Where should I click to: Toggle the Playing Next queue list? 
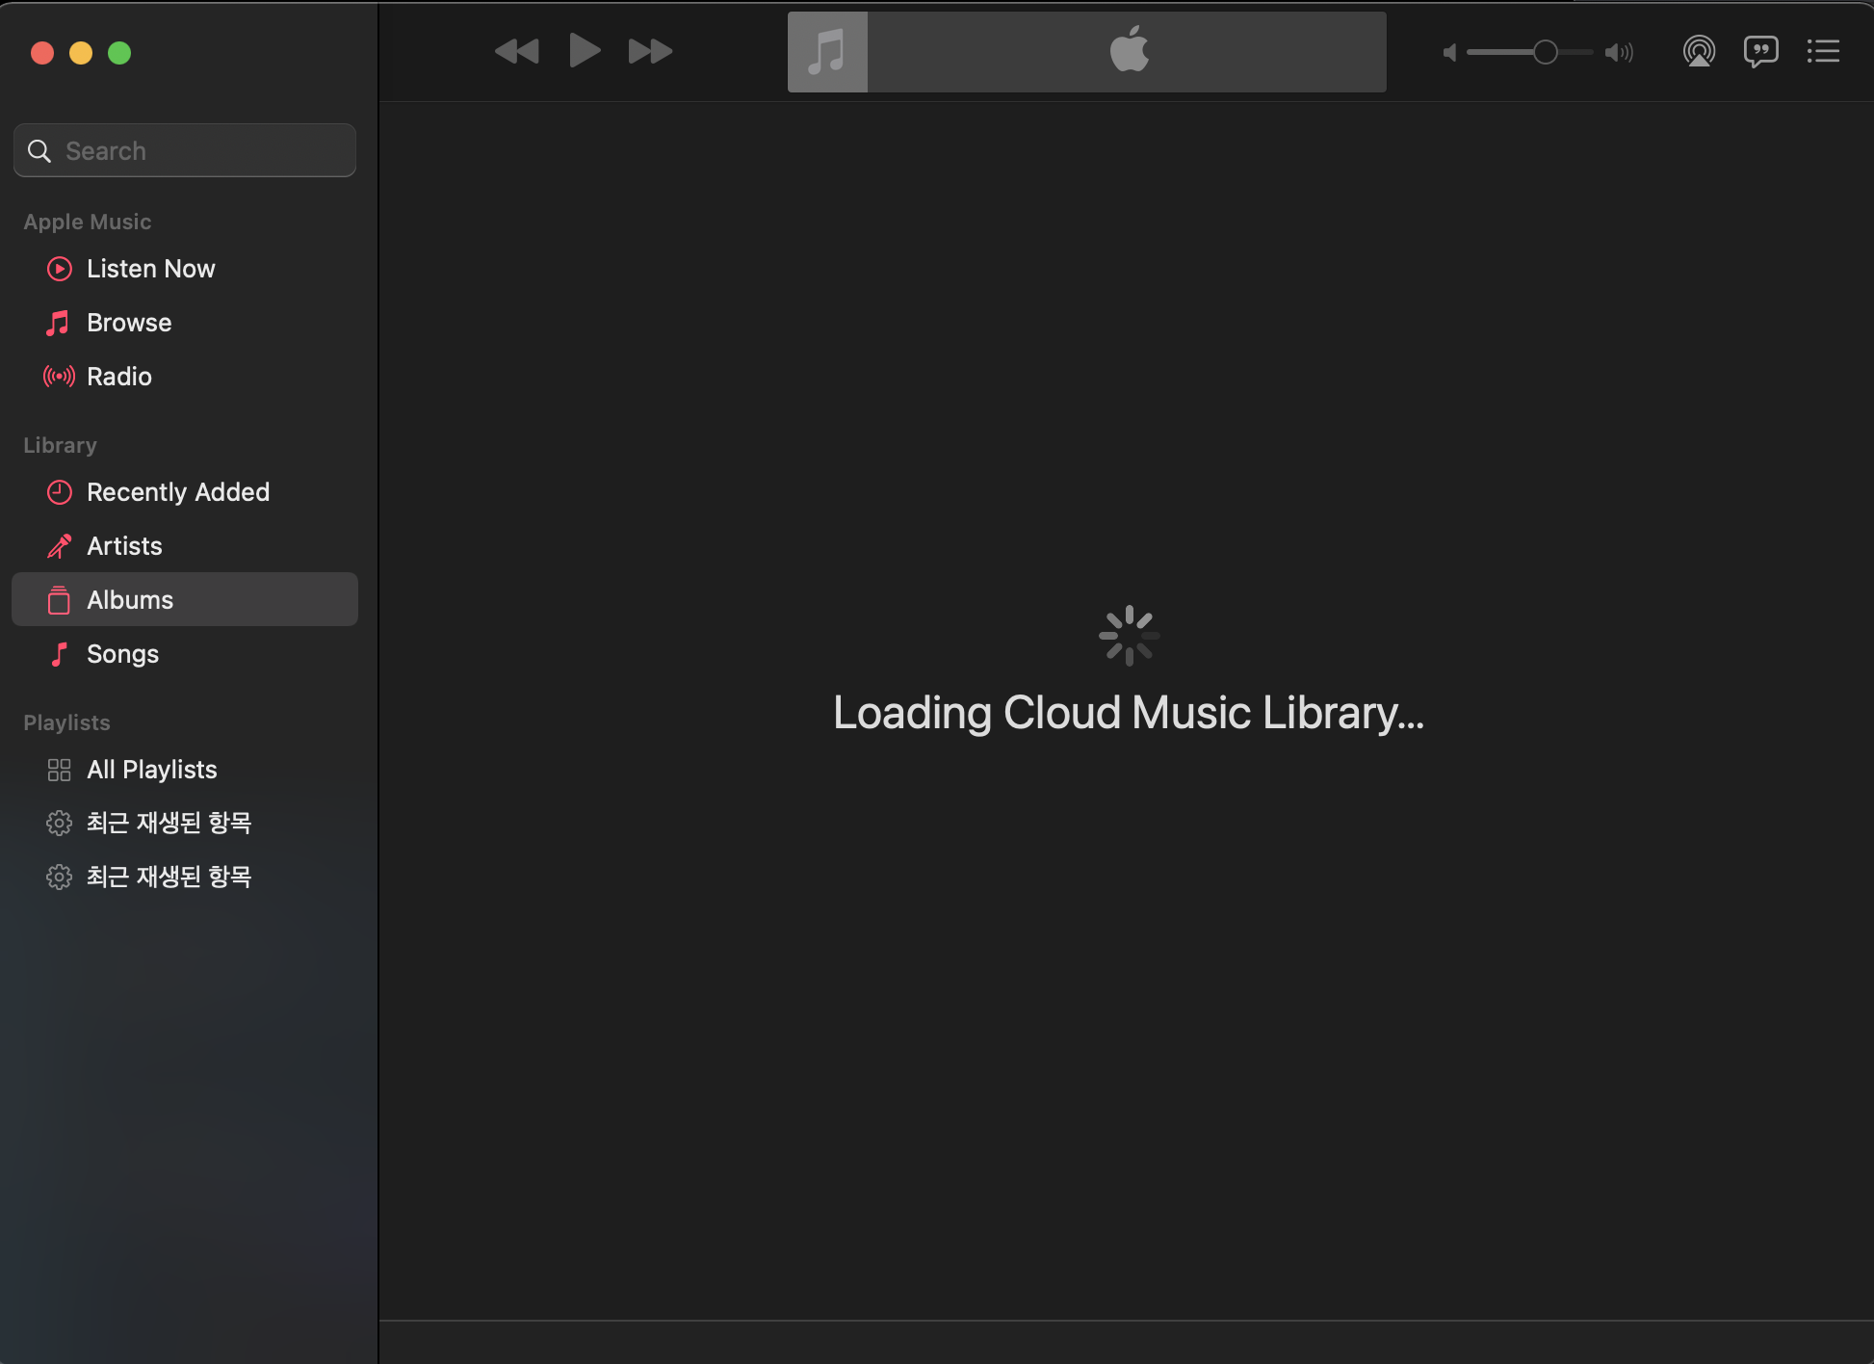(1823, 51)
